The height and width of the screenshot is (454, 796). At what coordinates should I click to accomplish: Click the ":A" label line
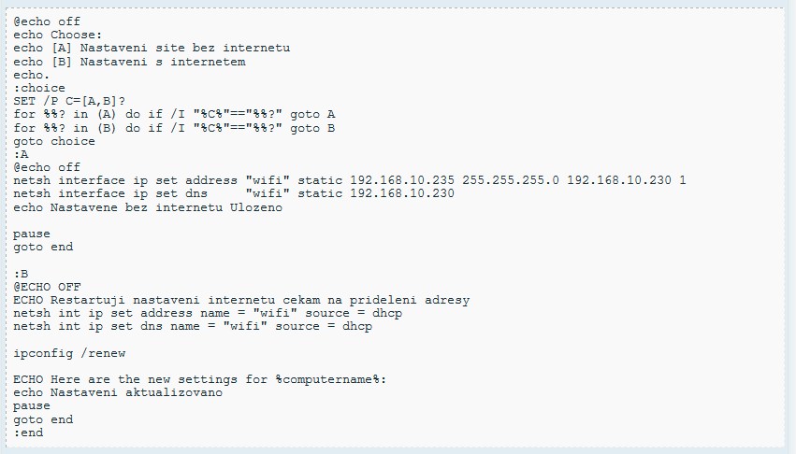click(22, 154)
